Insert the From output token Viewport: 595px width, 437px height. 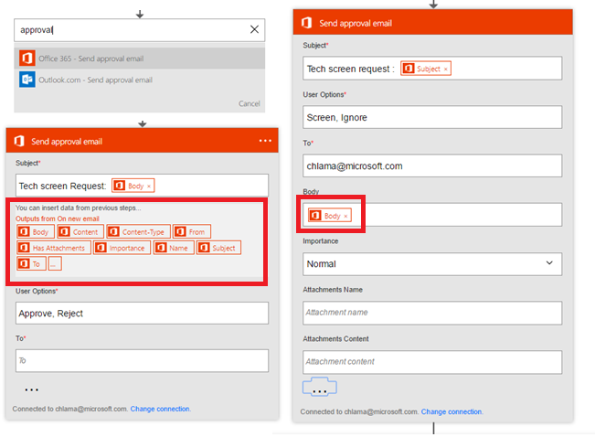click(x=191, y=232)
